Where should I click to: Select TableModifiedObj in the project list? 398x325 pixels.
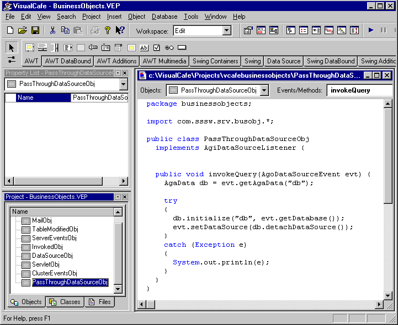click(55, 229)
